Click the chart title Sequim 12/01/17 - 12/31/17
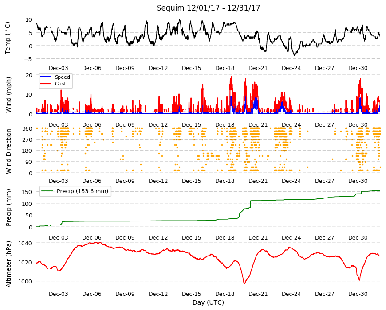 point(208,8)
